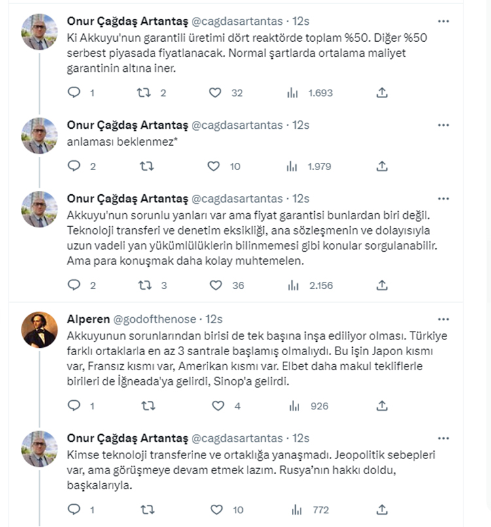This screenshot has height=527, width=491.
Task: Retweet the "Kimse teknoloji transferine" tweet
Action: coord(147,509)
